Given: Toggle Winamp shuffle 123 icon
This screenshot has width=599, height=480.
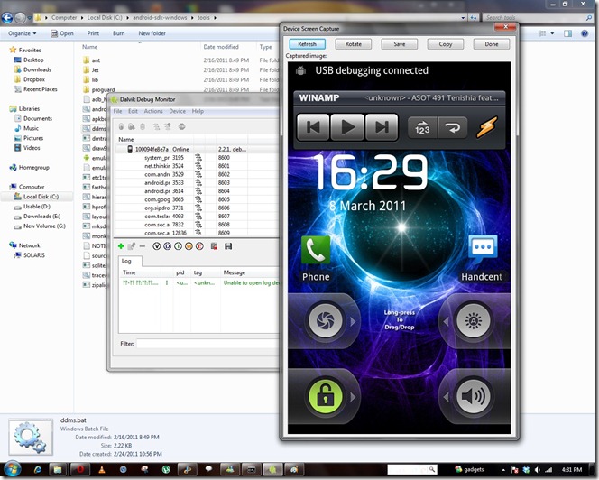Looking at the screenshot, I should (x=422, y=127).
